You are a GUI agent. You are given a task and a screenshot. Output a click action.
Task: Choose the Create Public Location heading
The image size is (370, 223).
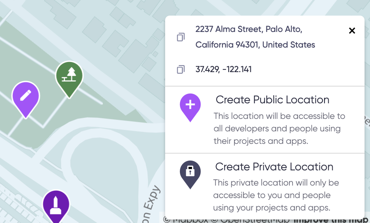pos(272,100)
